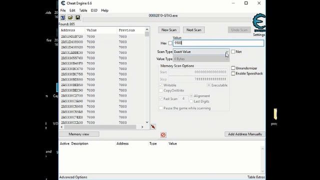Toggle the CopyOnWrite checkbox
The image size is (320, 180).
tap(161, 90)
